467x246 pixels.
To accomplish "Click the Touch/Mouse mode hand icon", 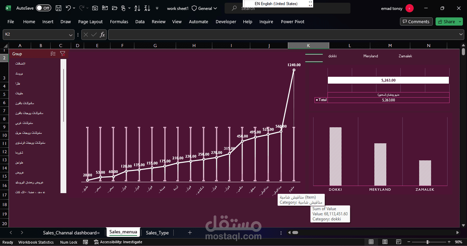I will coord(123,8).
